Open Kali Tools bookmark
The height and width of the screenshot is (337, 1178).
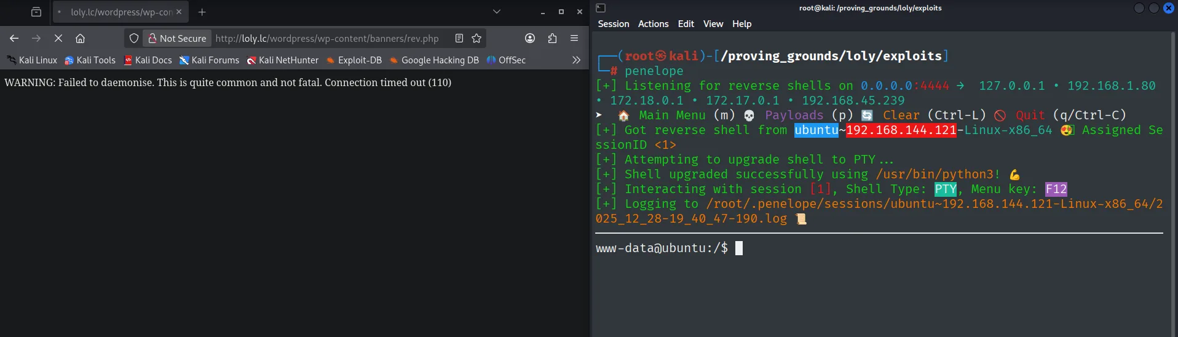90,60
